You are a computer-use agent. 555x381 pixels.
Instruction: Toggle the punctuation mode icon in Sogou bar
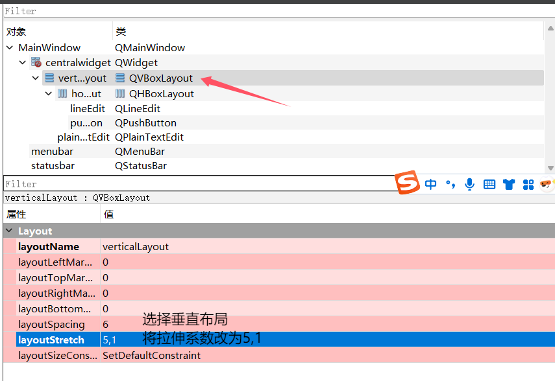[x=450, y=184]
